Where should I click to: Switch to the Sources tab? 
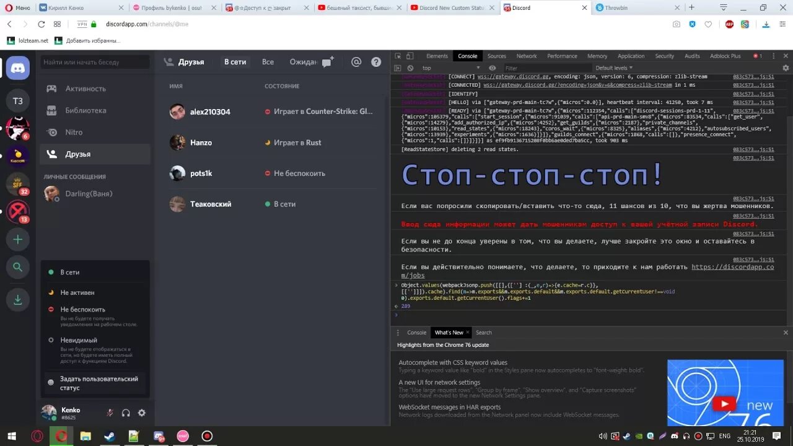[x=497, y=56]
